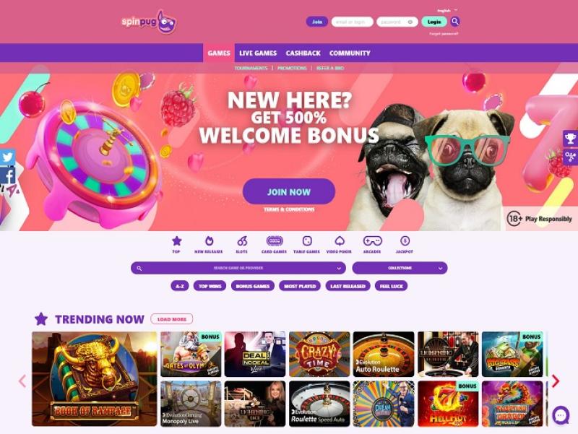Open the live chat bubble icon
The height and width of the screenshot is (434, 578).
[x=561, y=415]
